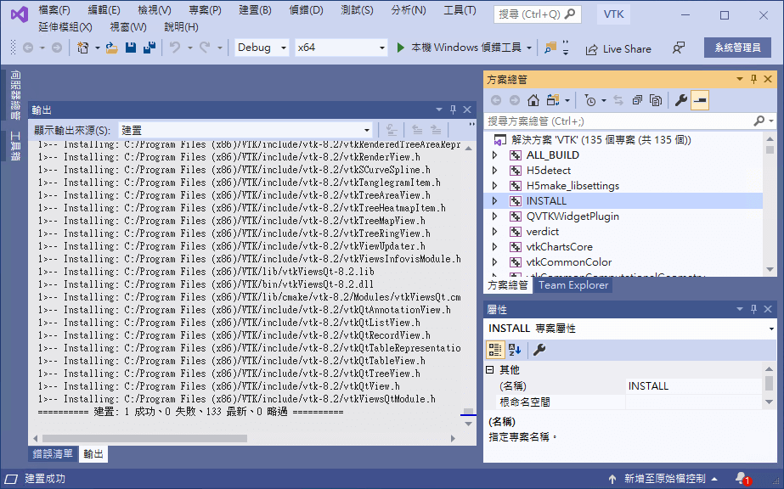784x489 pixels.
Task: Open the notifications bell in the status bar
Action: [x=742, y=479]
